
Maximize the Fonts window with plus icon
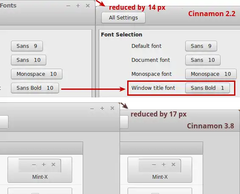(x=78, y=6)
